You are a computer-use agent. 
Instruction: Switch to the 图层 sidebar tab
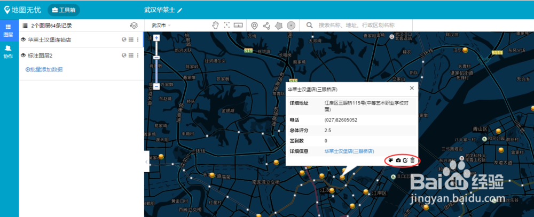pos(8,30)
